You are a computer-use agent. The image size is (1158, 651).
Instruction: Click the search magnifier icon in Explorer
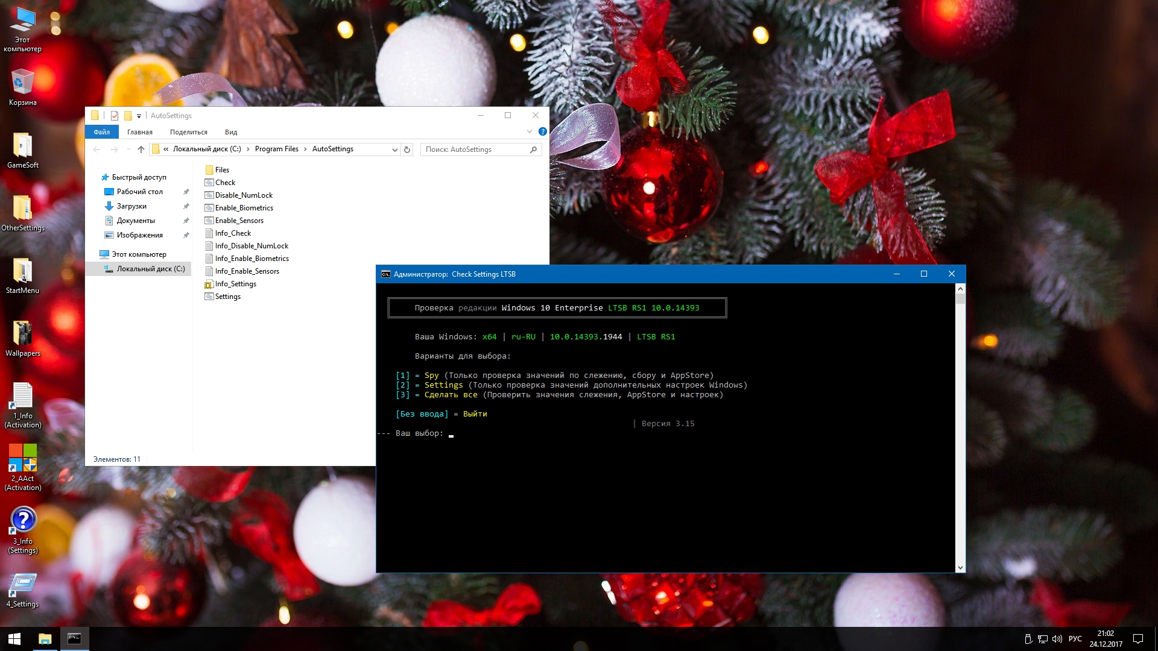click(x=533, y=149)
